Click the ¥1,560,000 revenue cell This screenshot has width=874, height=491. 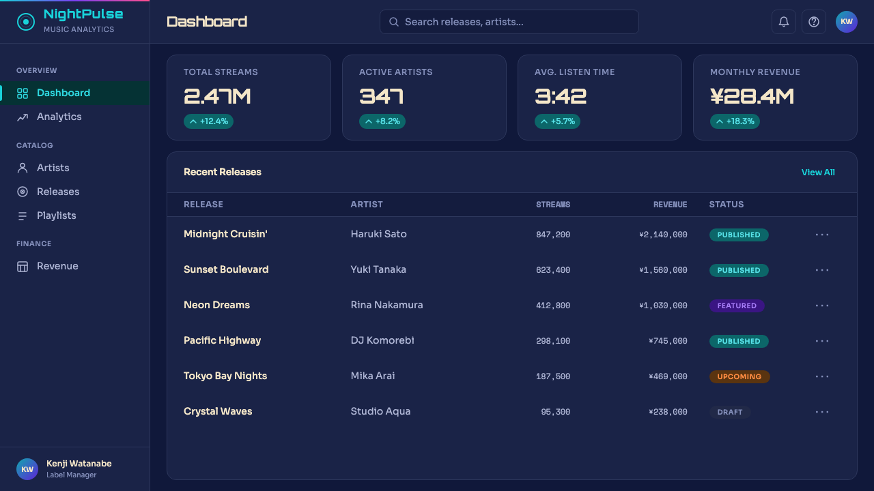663,270
